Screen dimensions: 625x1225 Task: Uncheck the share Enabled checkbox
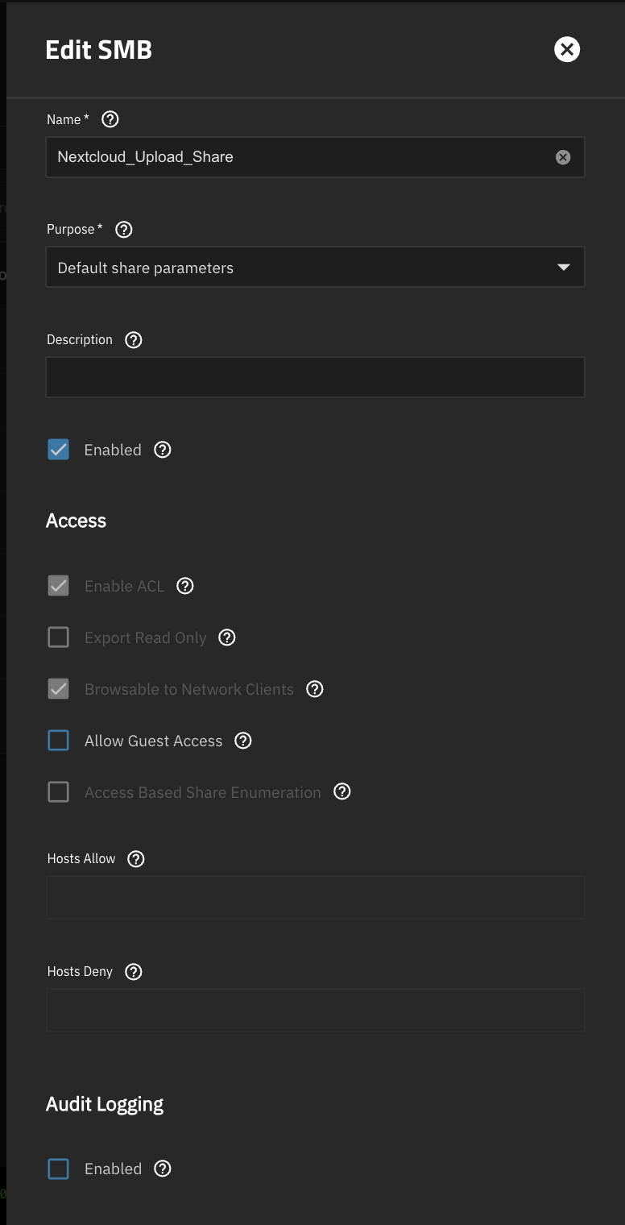coord(58,450)
